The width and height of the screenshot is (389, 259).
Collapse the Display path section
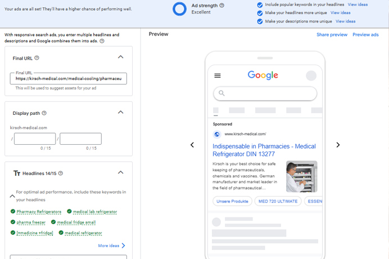(x=120, y=112)
